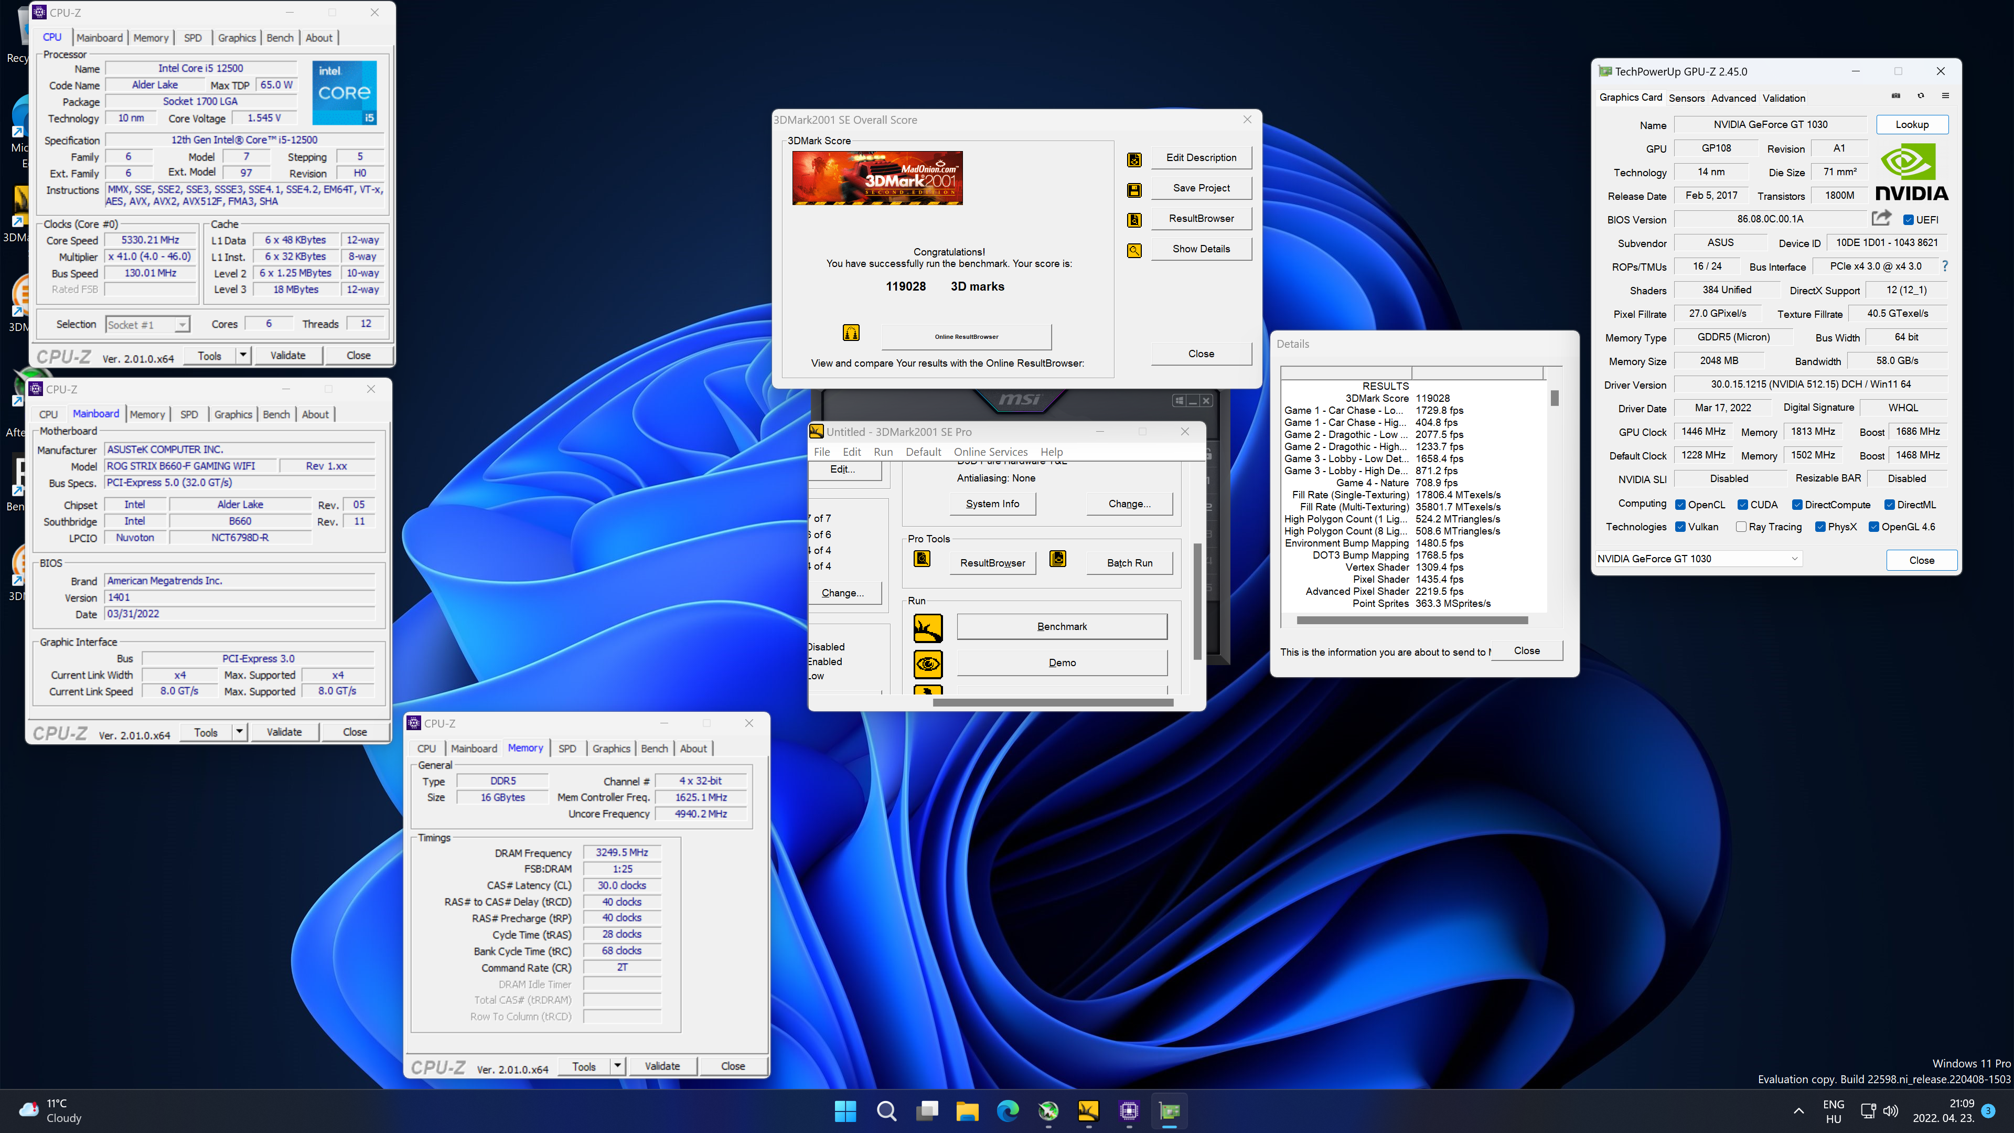
Task: Open File Explorer from the taskbar
Action: pos(967,1111)
